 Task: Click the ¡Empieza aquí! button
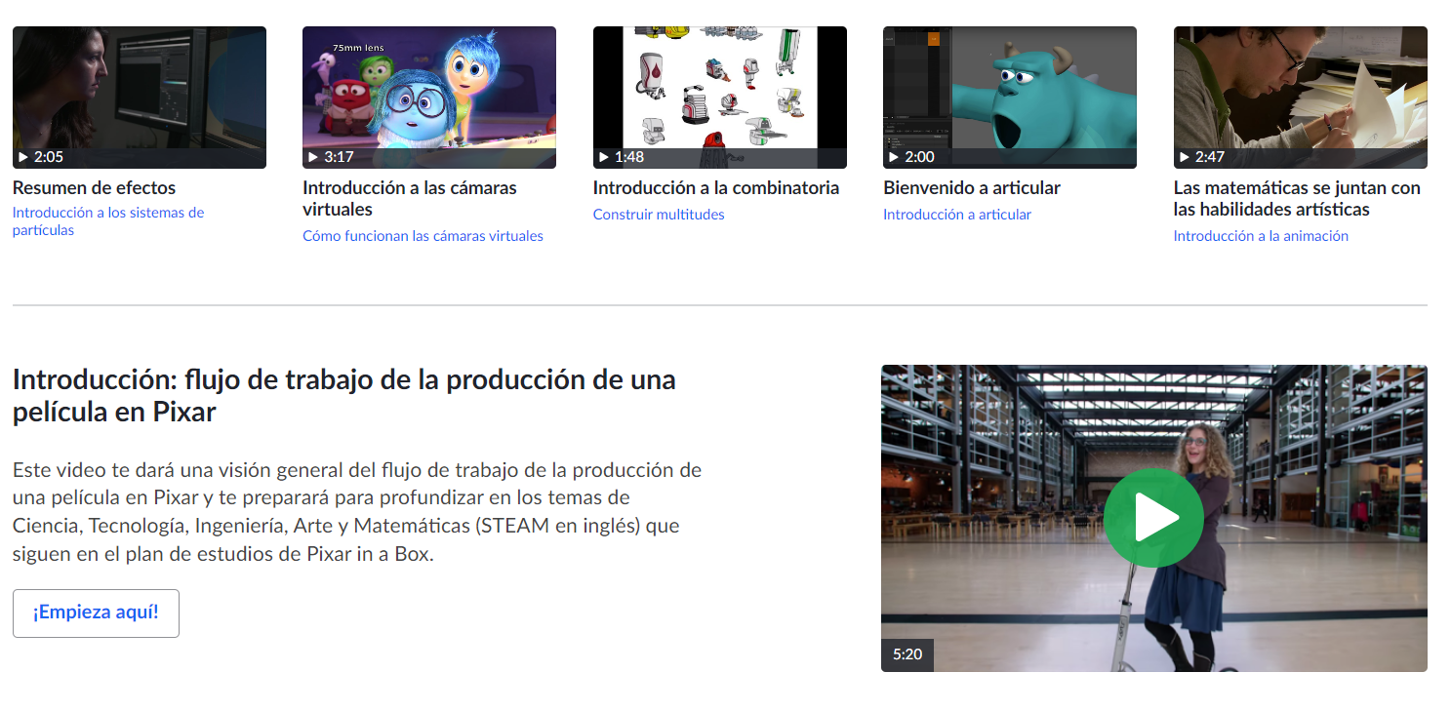pyautogui.click(x=96, y=613)
